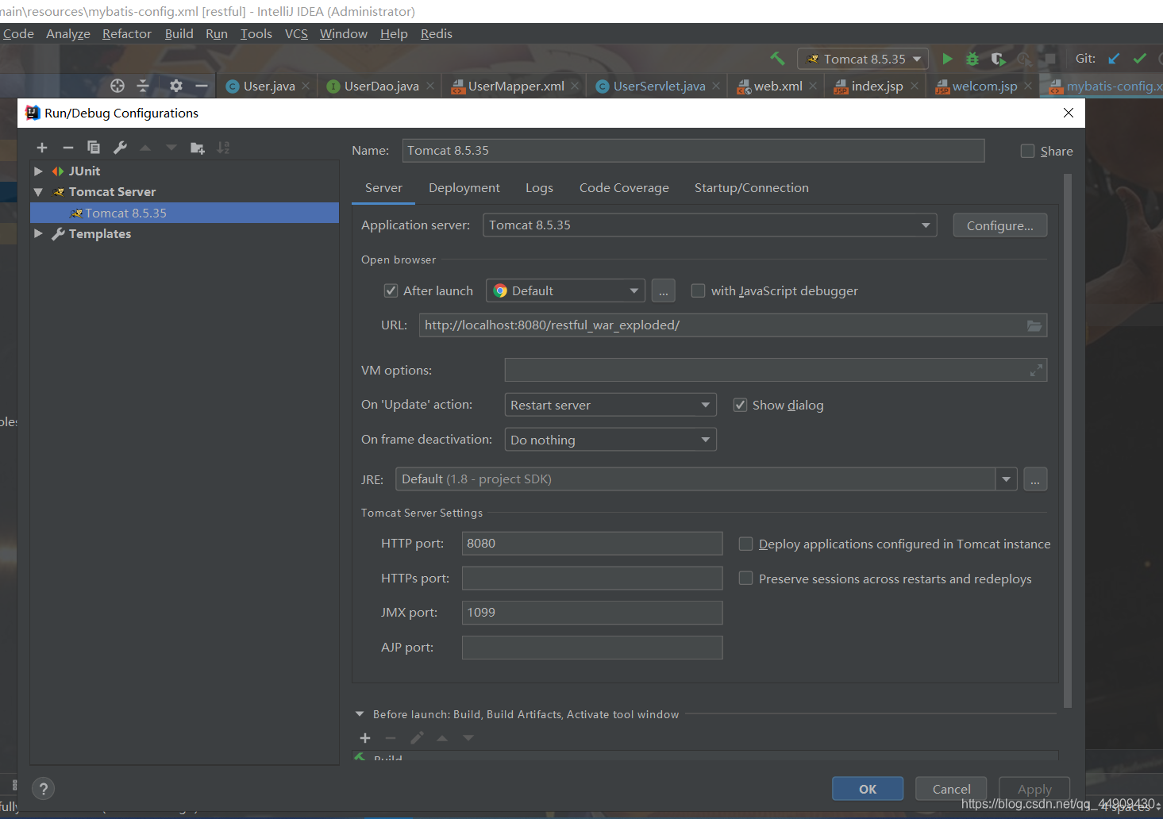Close the User.java editor tab
The height and width of the screenshot is (819, 1163).
[x=306, y=86]
